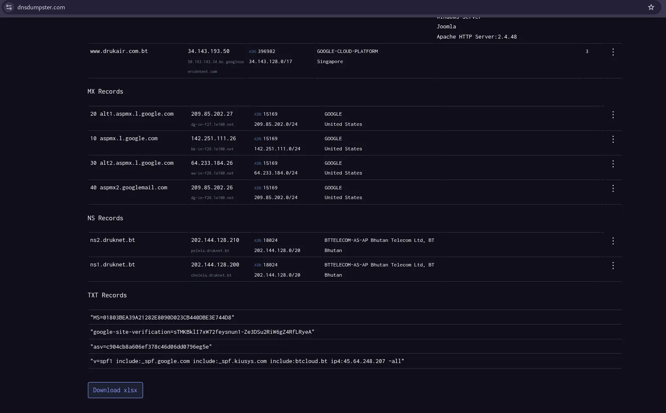Viewport: 666px width, 413px height.
Task: Select host name www.drukair.com.bt
Action: pyautogui.click(x=119, y=51)
